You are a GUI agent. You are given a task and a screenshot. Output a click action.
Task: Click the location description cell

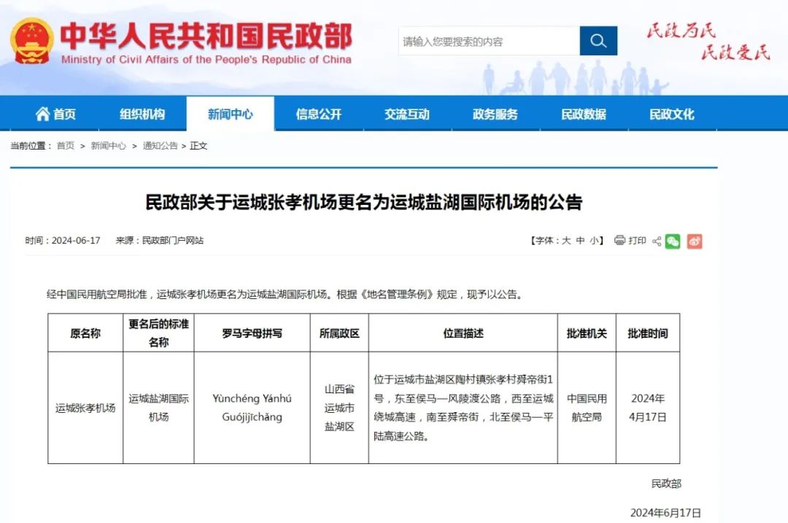(x=463, y=408)
